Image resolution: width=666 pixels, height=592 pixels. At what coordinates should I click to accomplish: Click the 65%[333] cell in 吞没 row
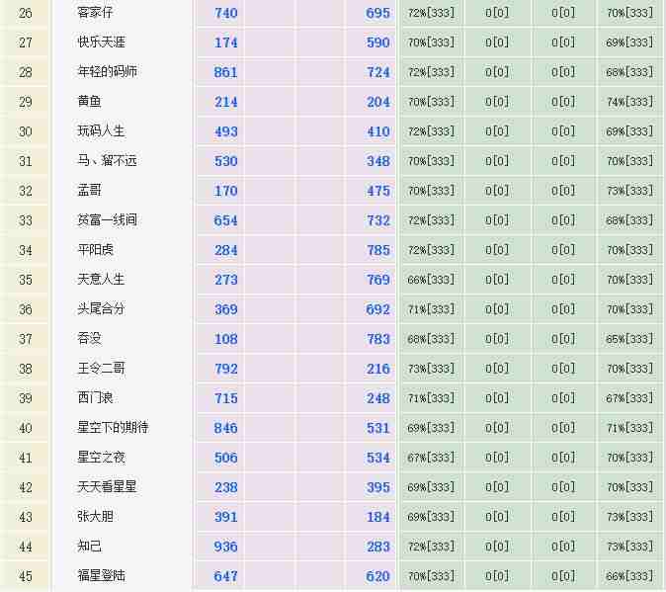629,339
